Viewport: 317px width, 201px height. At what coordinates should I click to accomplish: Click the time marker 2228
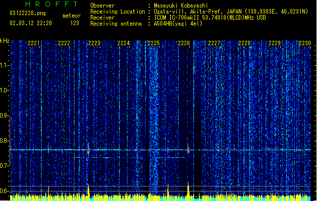pyautogui.click(x=244, y=43)
